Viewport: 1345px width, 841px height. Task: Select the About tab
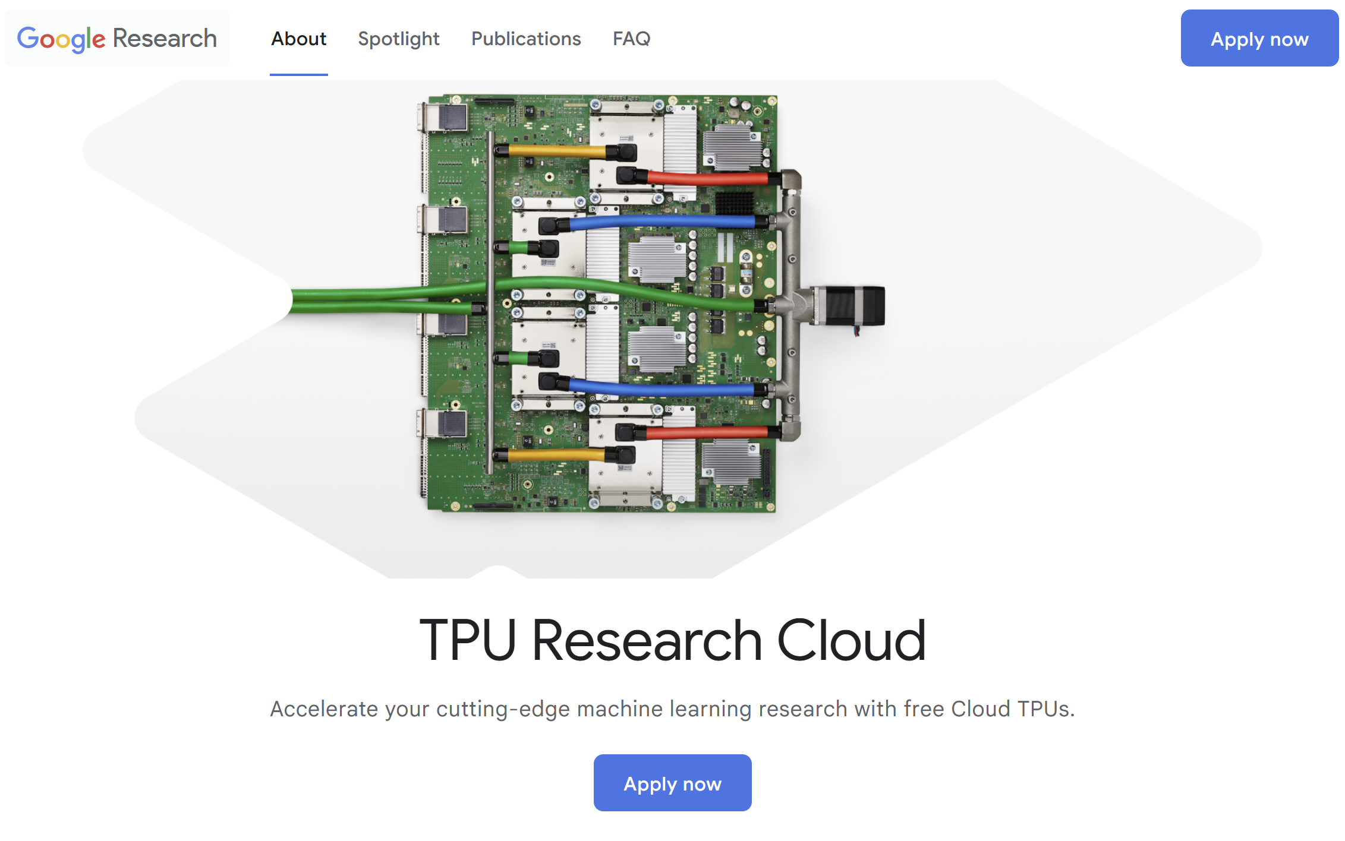(x=298, y=39)
